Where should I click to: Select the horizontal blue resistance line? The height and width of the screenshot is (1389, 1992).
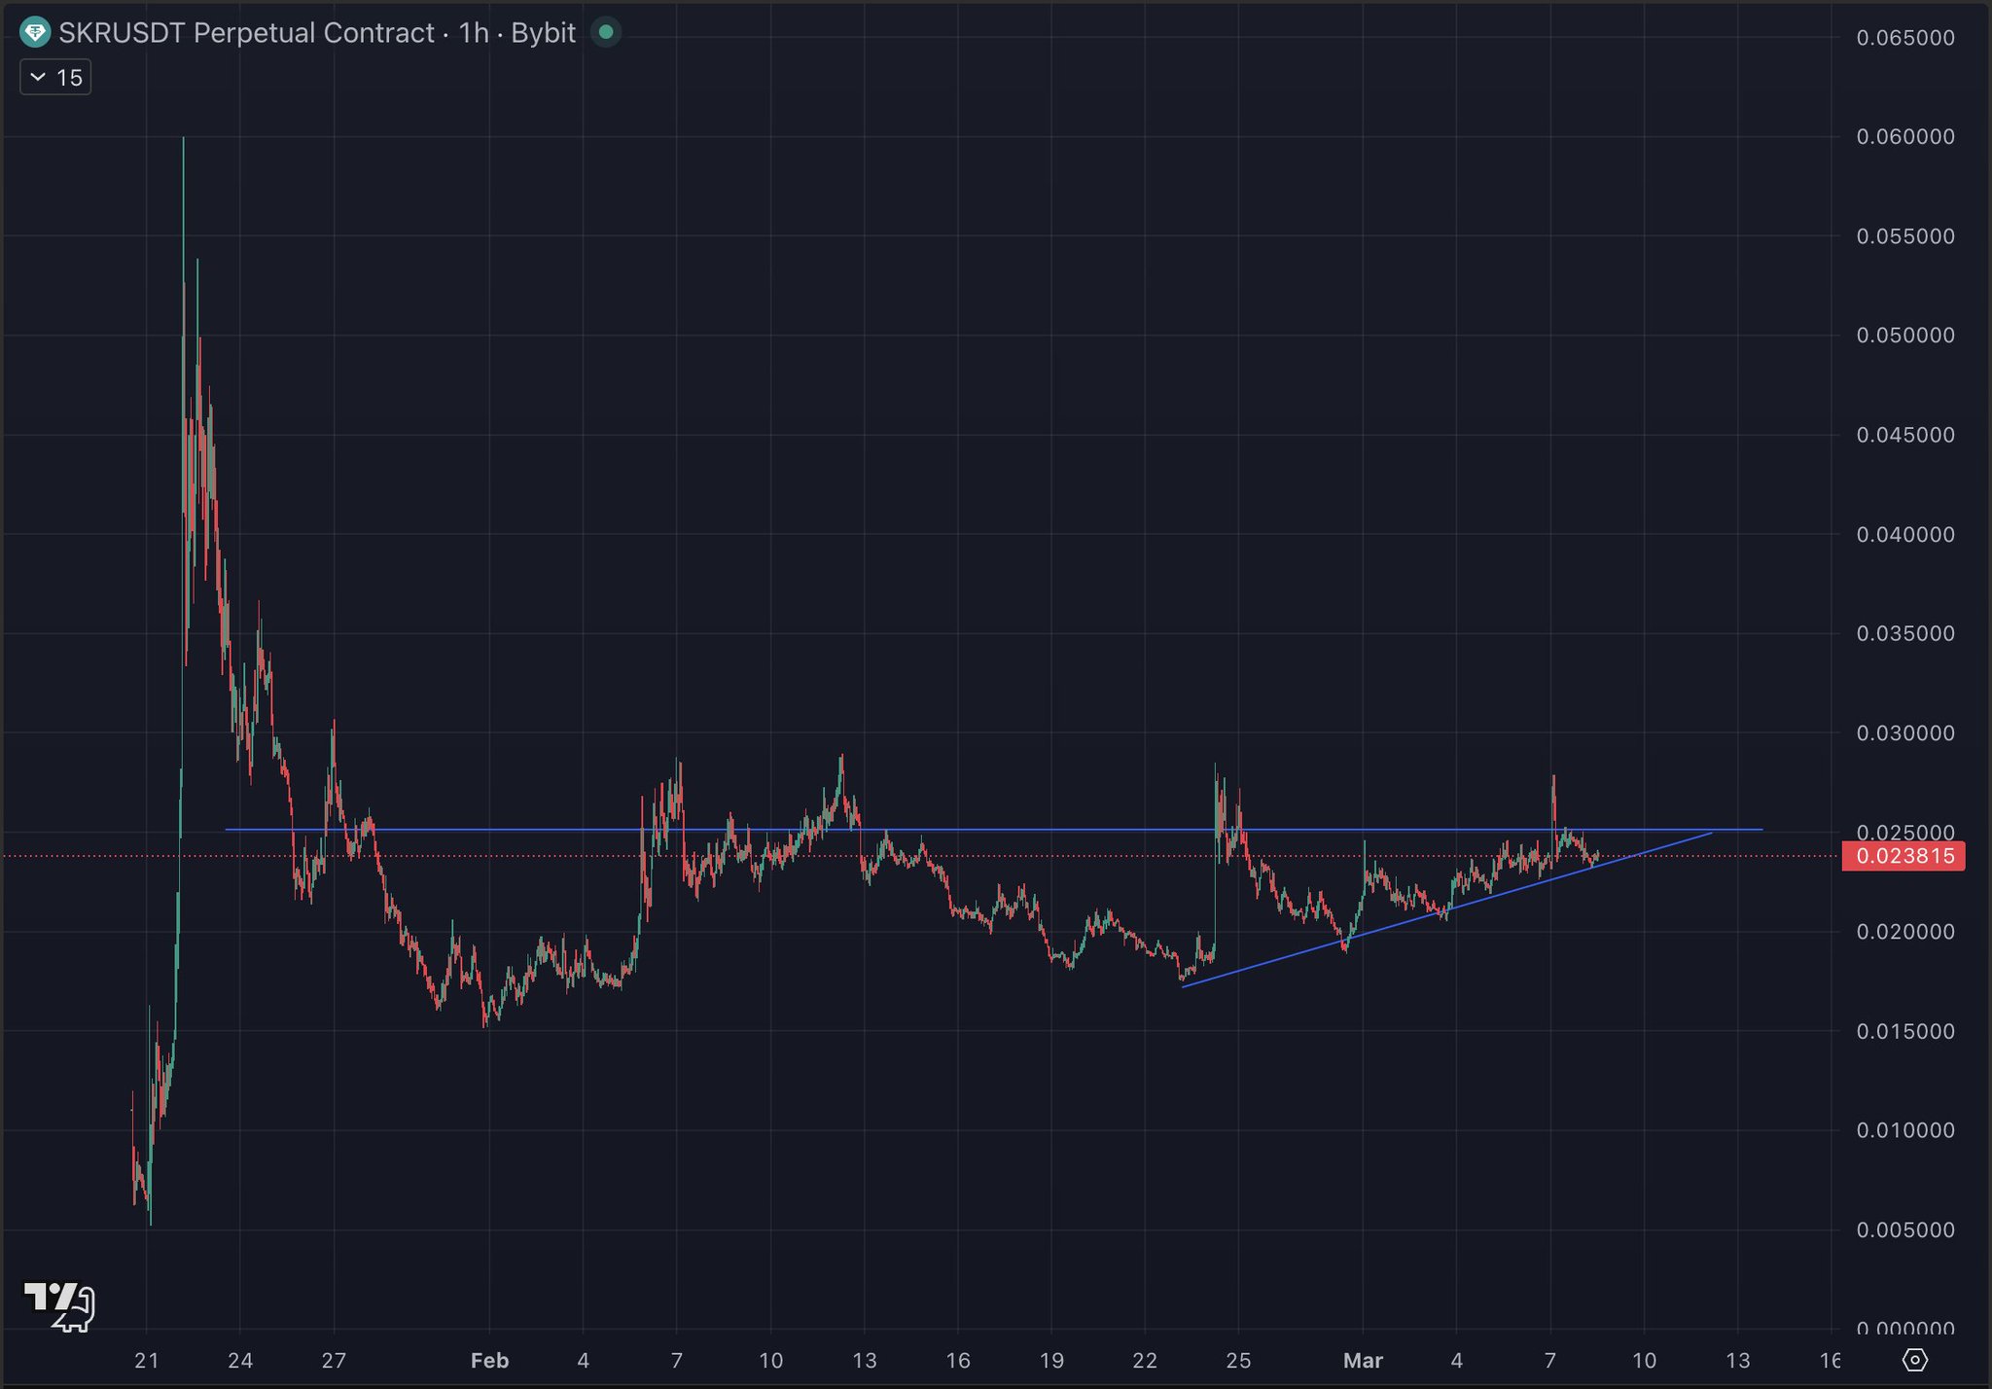[1070, 830]
